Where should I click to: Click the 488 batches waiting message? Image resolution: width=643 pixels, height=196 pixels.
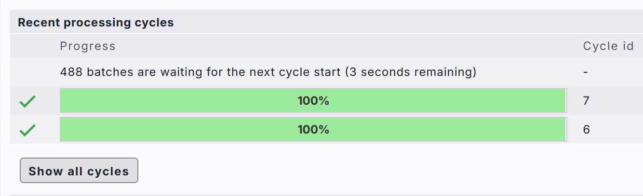(x=268, y=72)
